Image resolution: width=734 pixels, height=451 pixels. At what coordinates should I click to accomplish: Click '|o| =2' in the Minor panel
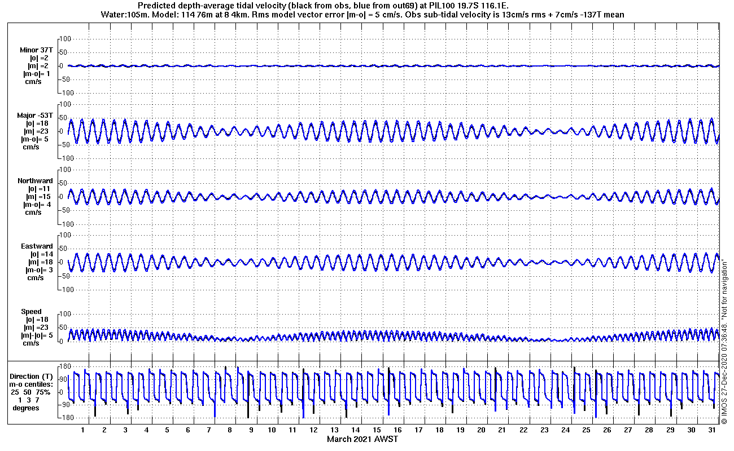coord(40,58)
